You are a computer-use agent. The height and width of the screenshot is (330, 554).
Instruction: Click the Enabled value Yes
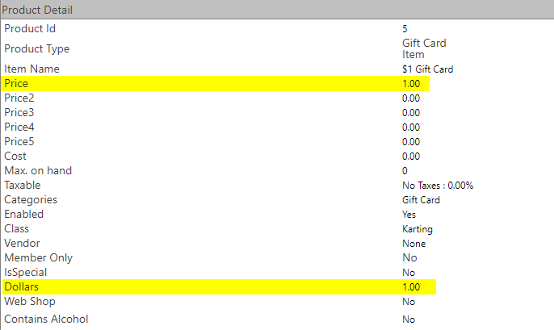pyautogui.click(x=409, y=215)
